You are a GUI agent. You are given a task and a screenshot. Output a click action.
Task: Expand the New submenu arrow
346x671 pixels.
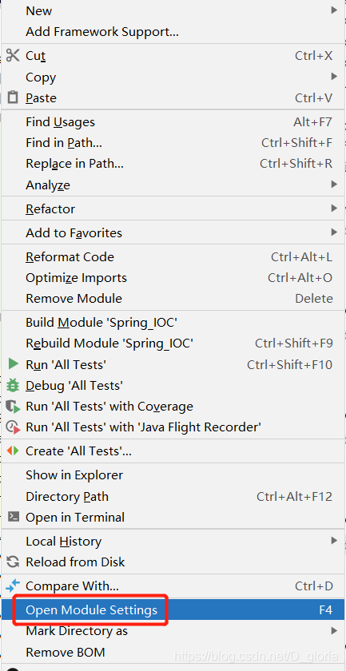click(334, 10)
